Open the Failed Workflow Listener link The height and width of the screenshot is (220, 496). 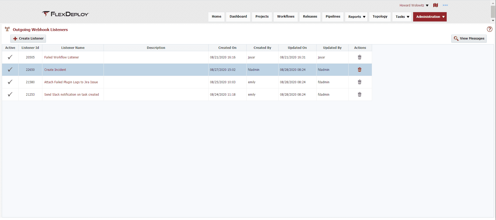click(x=61, y=57)
